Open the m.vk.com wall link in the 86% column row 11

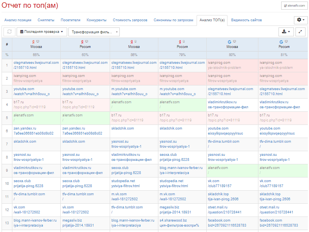pos(124,197)
